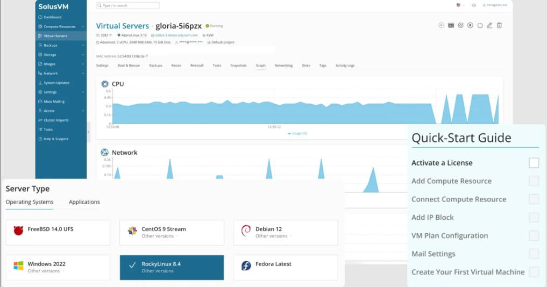The width and height of the screenshot is (547, 287).
Task: Open Dashboard in the sidebar
Action: click(52, 17)
